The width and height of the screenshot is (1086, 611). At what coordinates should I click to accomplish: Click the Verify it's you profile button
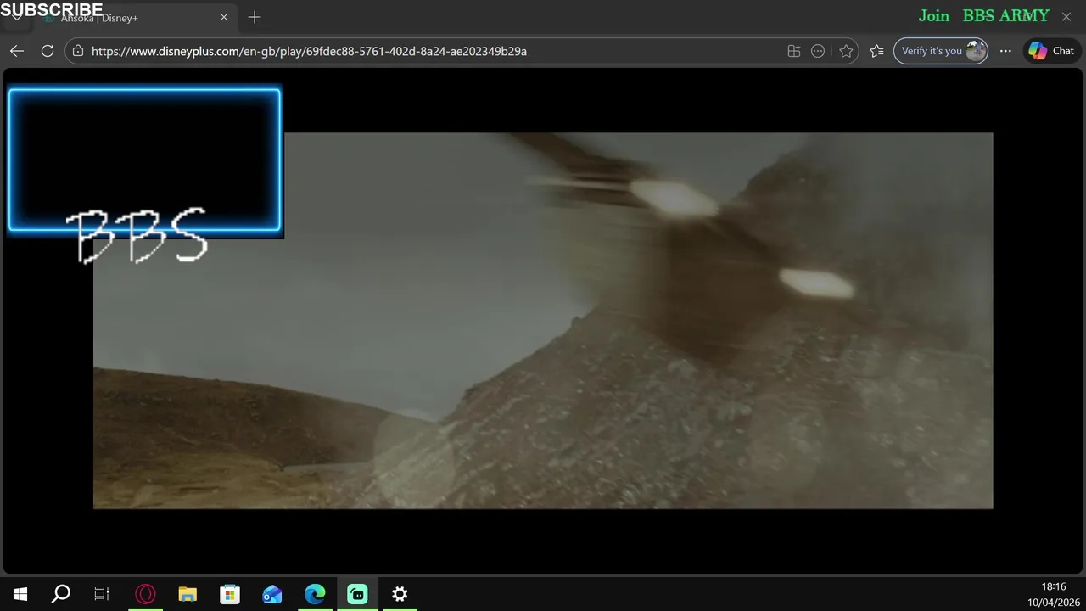click(941, 51)
